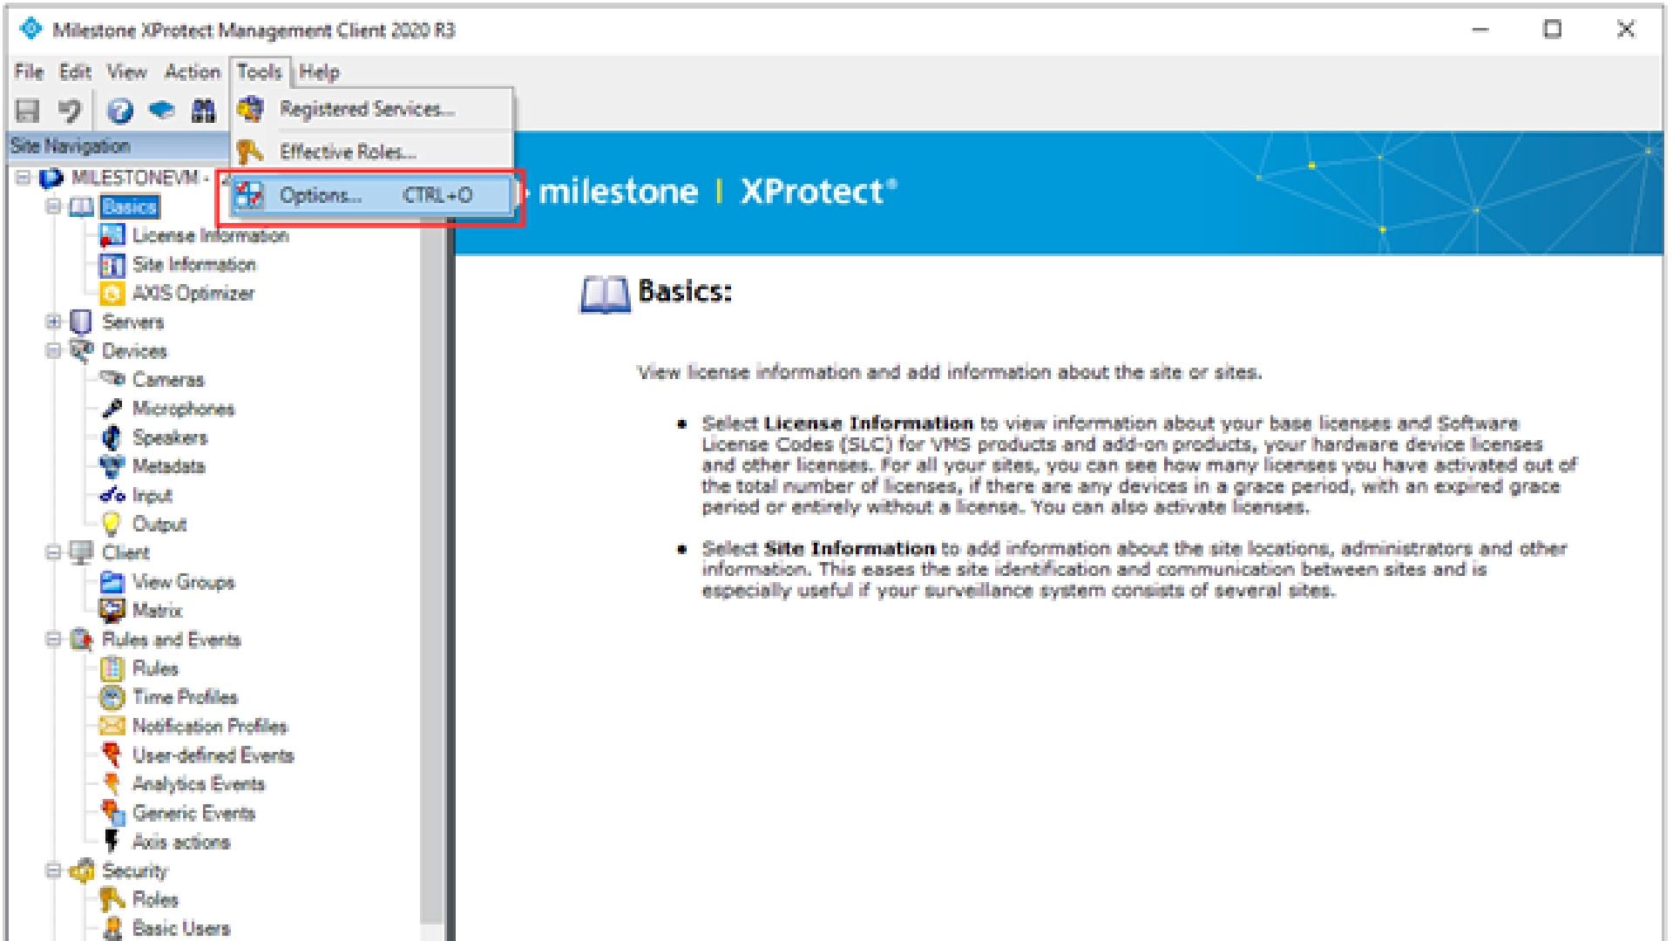Click the Site Information tree icon
1673x941 pixels.
click(112, 265)
